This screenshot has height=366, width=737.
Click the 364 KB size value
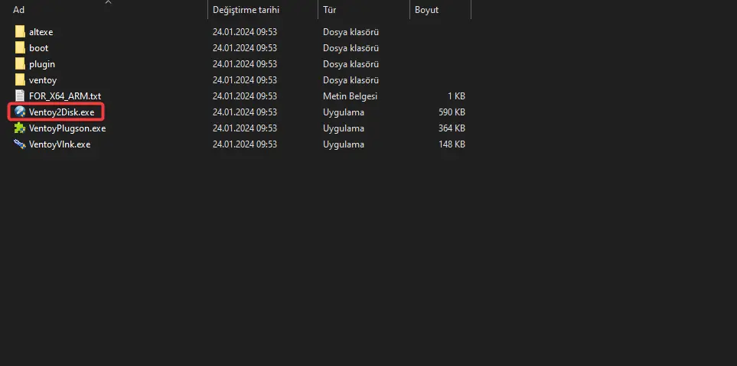point(451,128)
